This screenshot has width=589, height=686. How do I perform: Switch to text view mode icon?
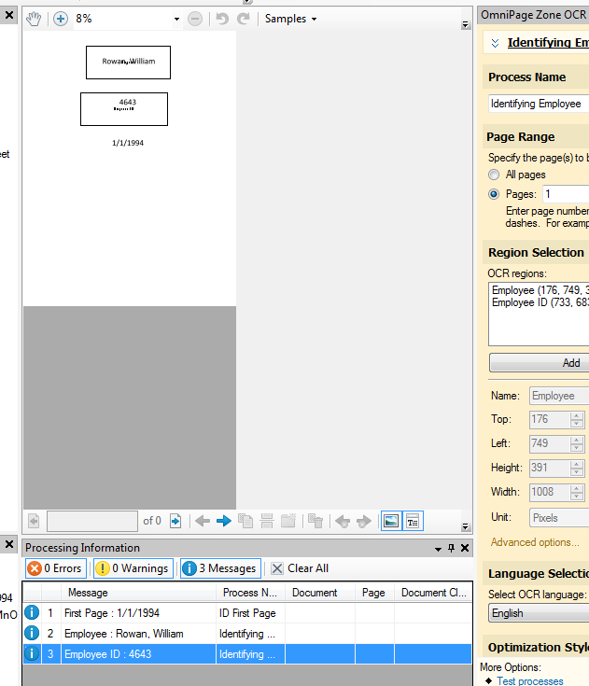(x=412, y=521)
